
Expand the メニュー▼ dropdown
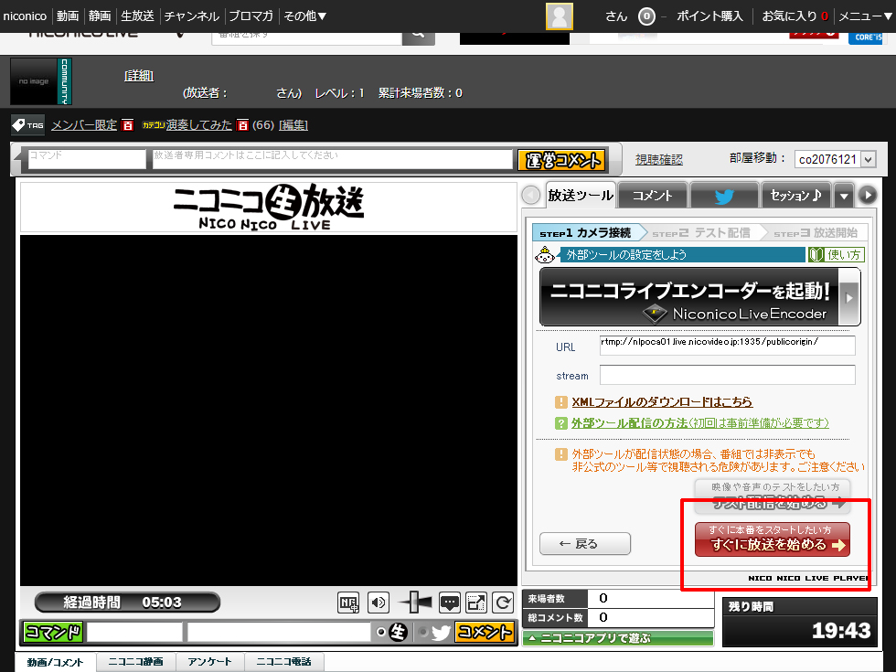click(865, 16)
